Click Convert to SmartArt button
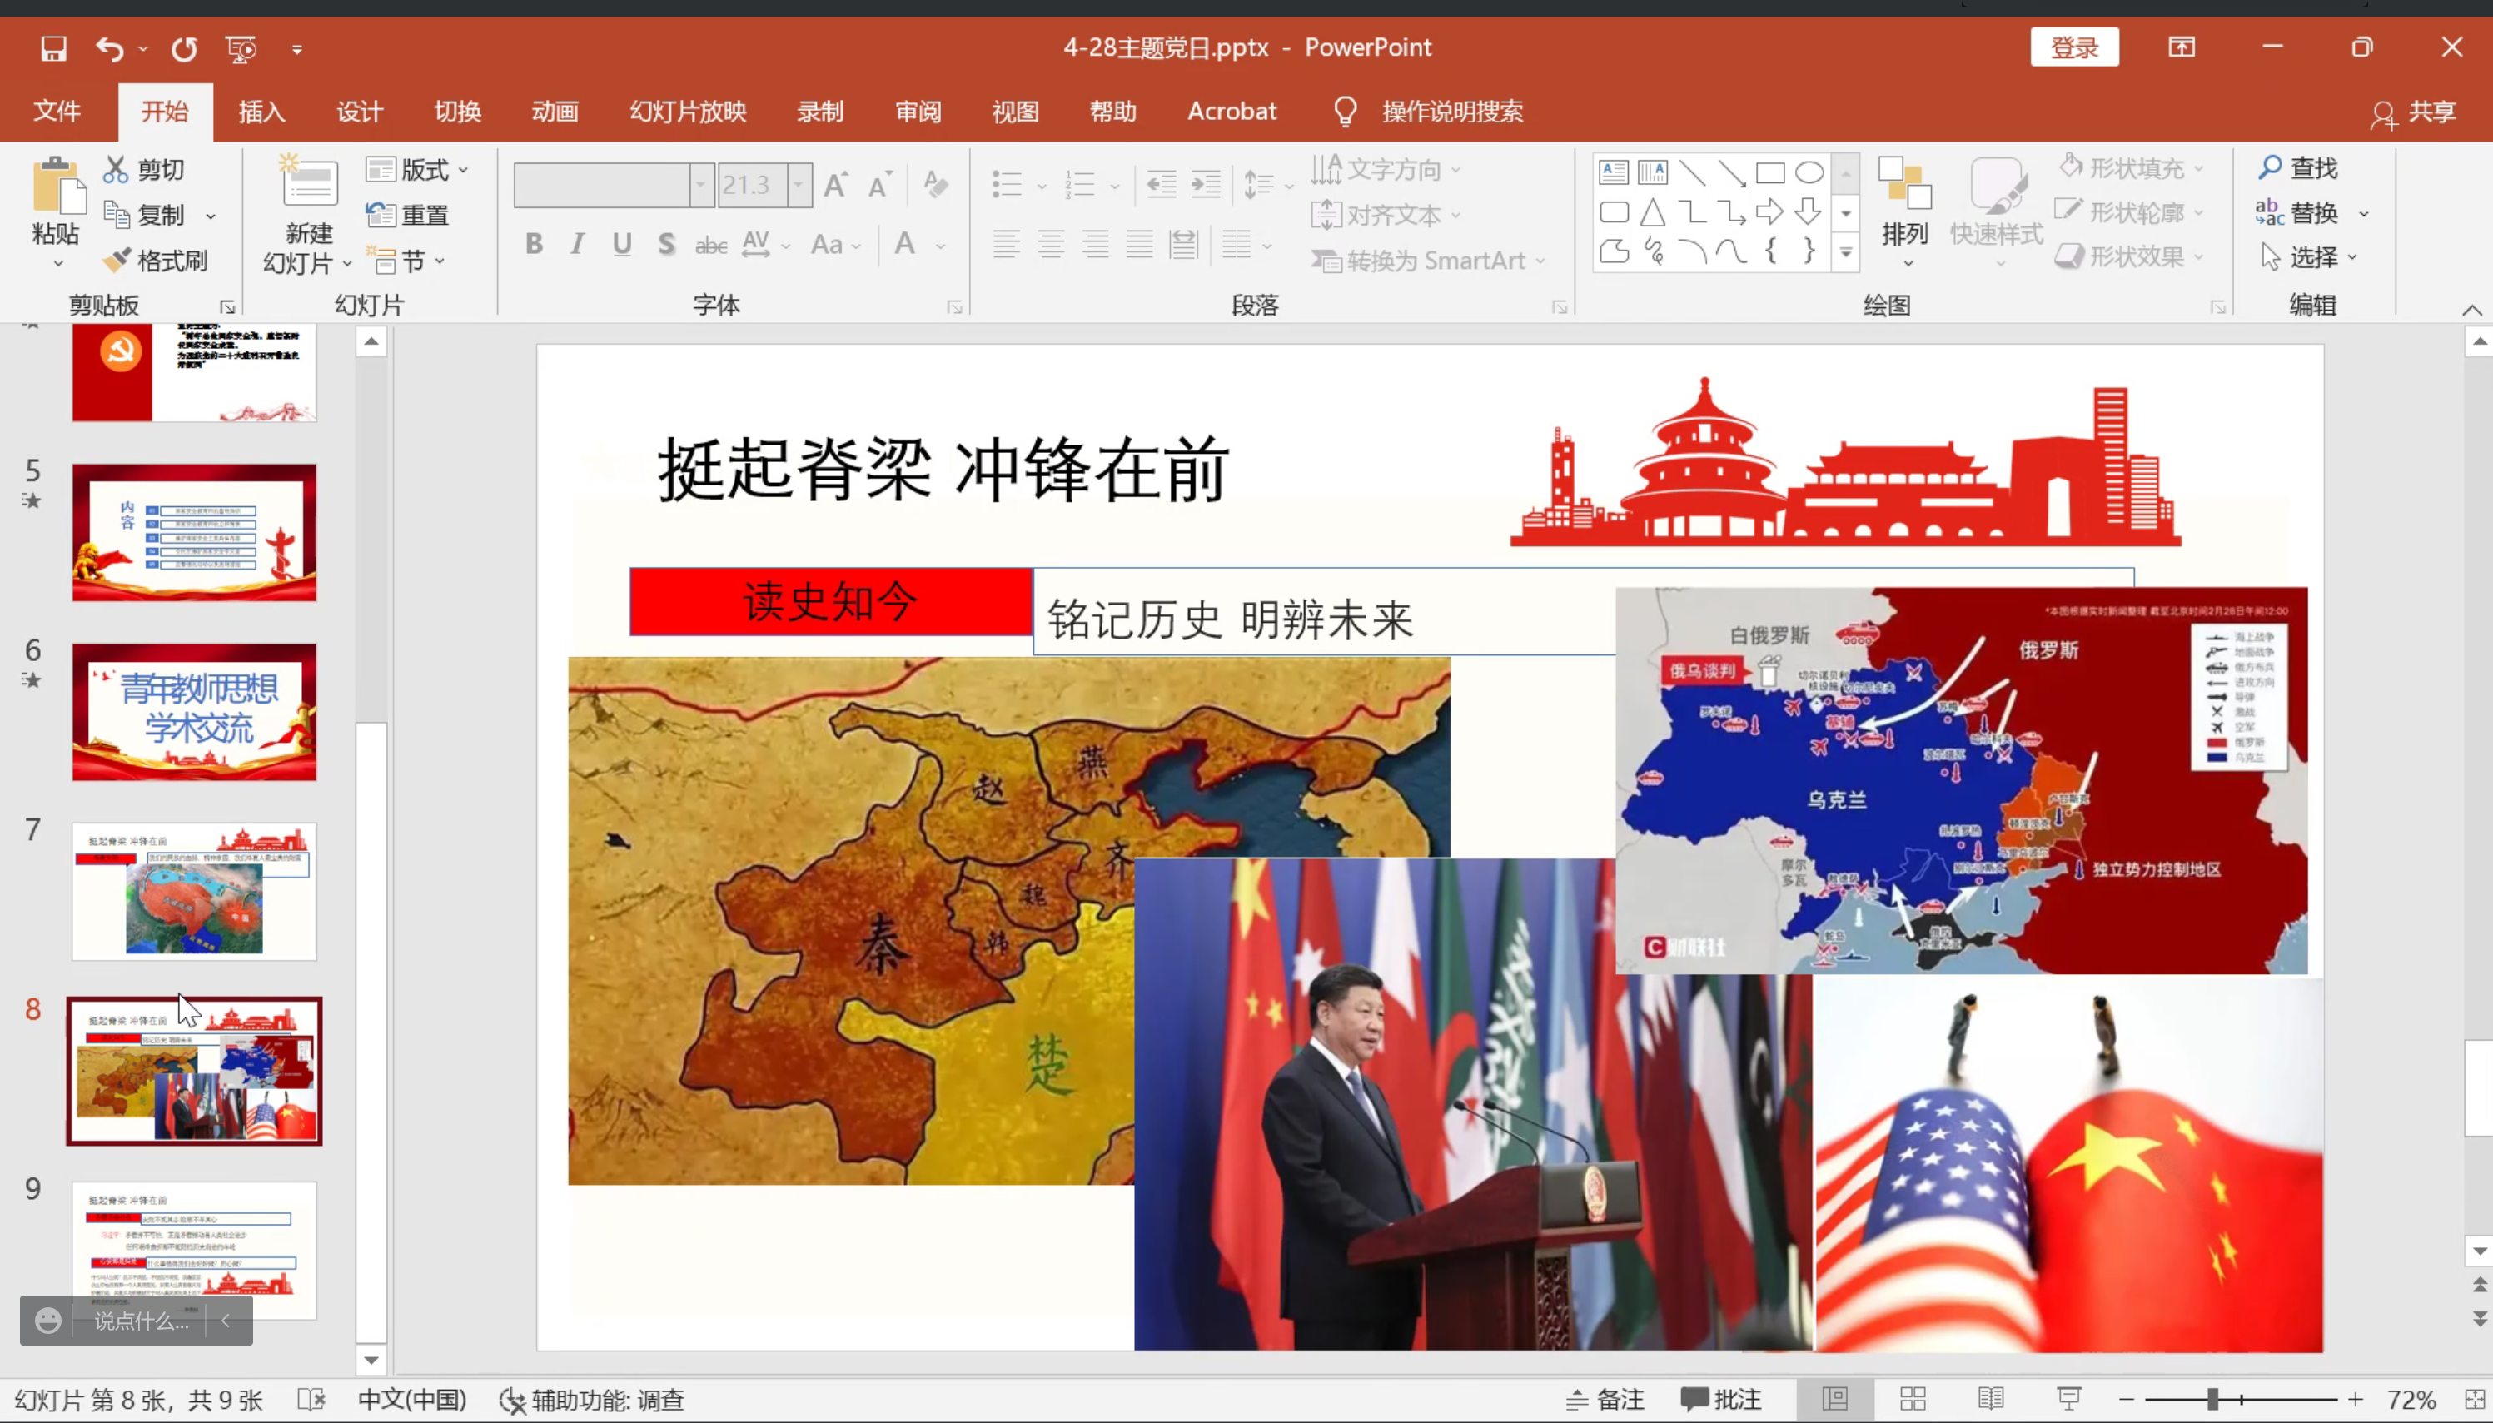Image resolution: width=2493 pixels, height=1423 pixels. click(x=1429, y=260)
